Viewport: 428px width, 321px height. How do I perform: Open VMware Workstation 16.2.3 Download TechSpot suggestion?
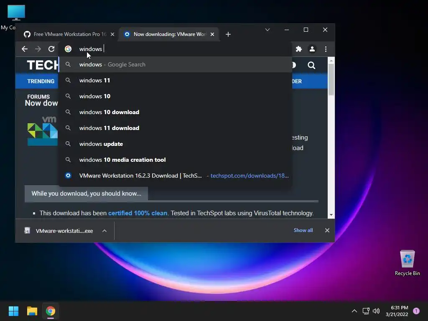click(175, 176)
